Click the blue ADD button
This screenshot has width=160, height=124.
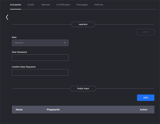(x=146, y=98)
